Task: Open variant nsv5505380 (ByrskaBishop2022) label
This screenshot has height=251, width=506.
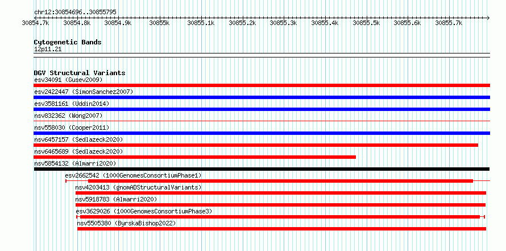Action: point(126,223)
